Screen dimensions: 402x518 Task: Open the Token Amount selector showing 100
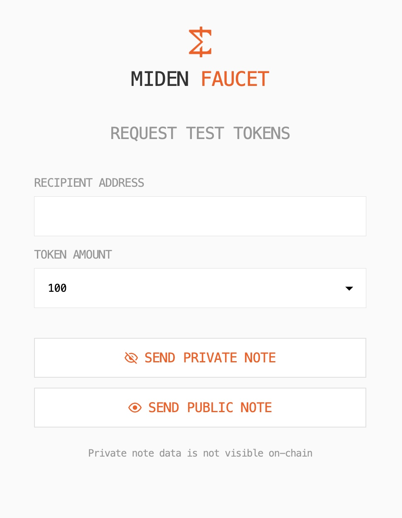coord(200,288)
